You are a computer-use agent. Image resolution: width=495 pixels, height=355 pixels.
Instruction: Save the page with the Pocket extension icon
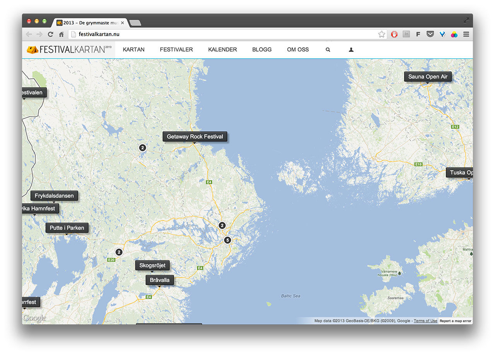(430, 34)
